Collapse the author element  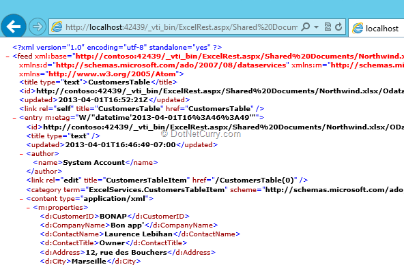pos(21,154)
